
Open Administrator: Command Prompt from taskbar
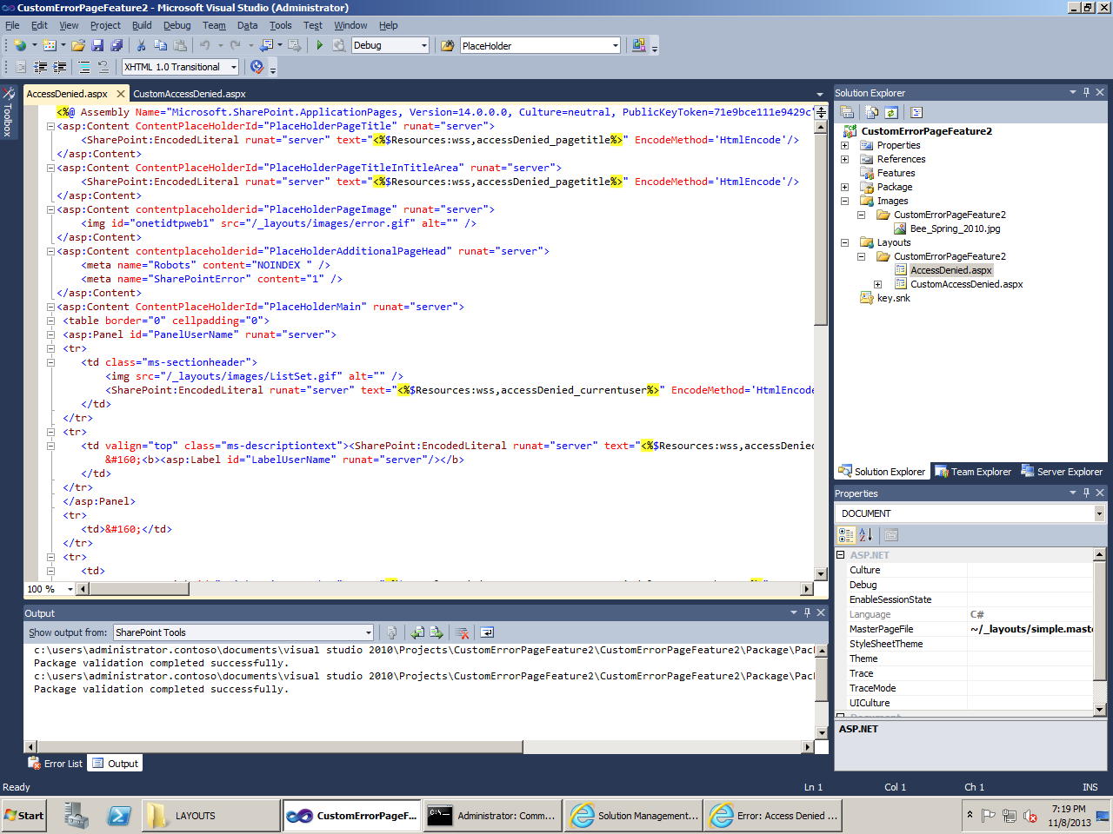pyautogui.click(x=493, y=816)
